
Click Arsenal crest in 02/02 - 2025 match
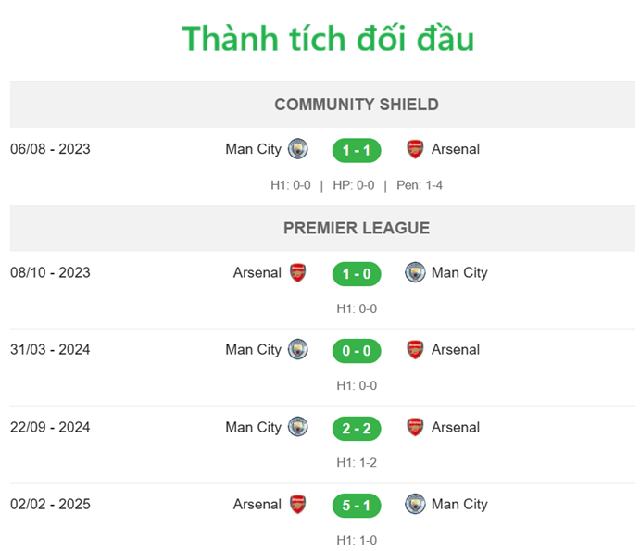click(297, 505)
